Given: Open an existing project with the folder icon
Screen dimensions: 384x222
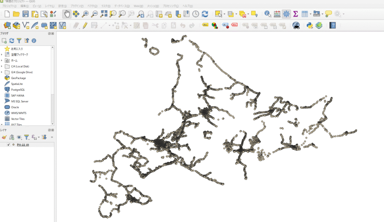Looking at the screenshot, I should coord(16,14).
